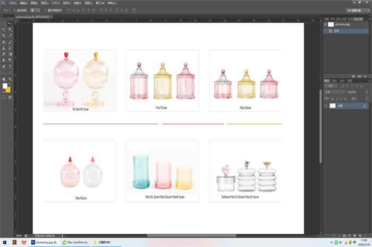Switch to the Layers panel tab
Screen dimensions: 372x247
tap(327, 81)
